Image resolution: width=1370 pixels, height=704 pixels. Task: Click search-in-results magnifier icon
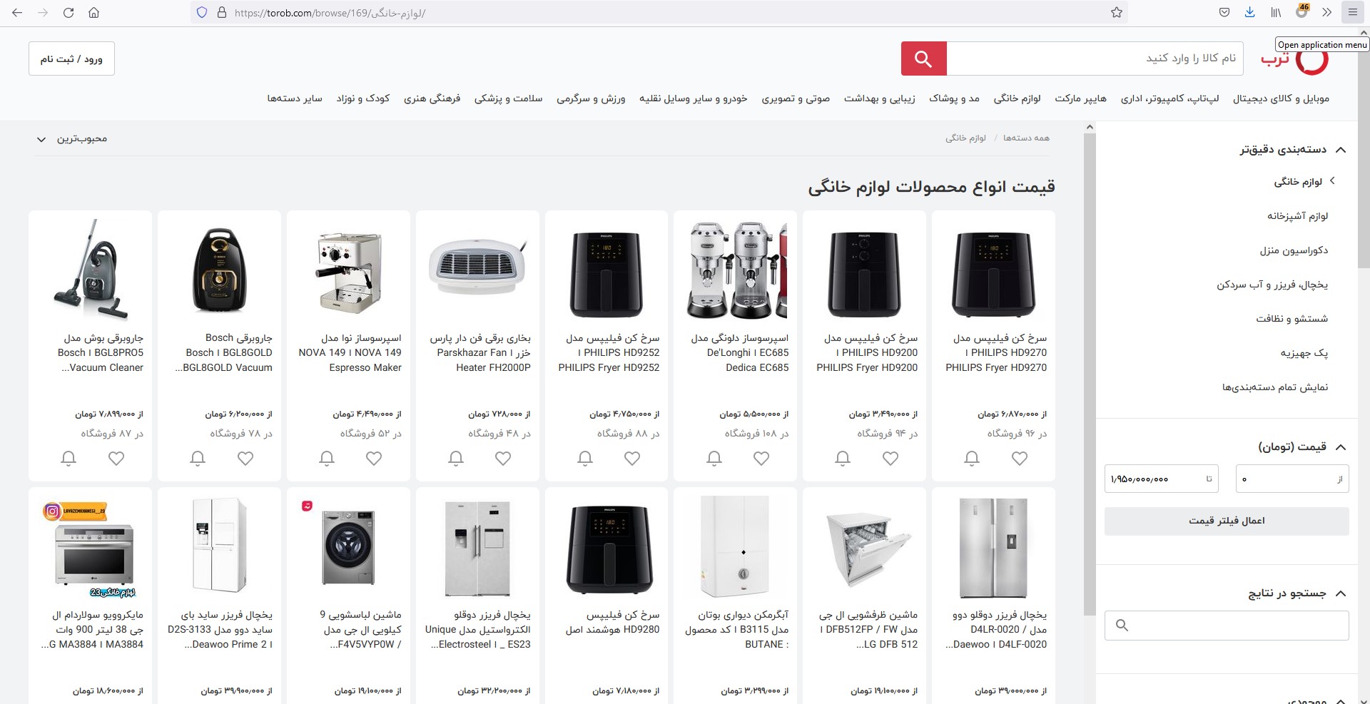pos(1122,626)
